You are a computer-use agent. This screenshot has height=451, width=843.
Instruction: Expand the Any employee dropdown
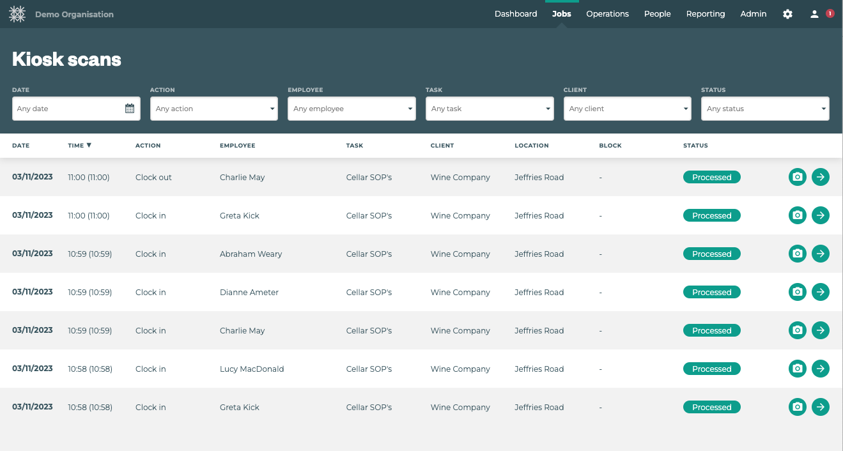coord(352,109)
